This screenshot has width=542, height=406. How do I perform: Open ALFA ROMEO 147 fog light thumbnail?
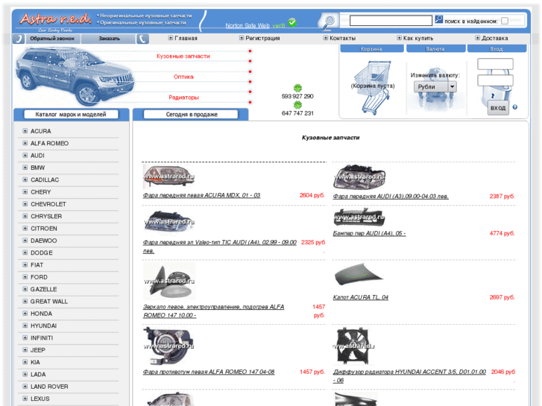168,346
